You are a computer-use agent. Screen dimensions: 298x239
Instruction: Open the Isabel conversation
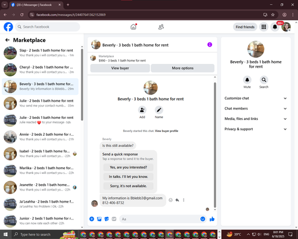[x=41, y=154]
